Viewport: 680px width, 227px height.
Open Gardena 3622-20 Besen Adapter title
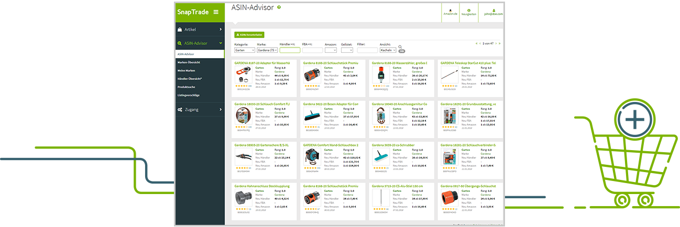[x=331, y=104]
